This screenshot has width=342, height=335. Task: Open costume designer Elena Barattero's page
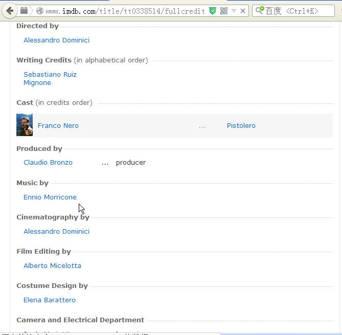(x=50, y=300)
